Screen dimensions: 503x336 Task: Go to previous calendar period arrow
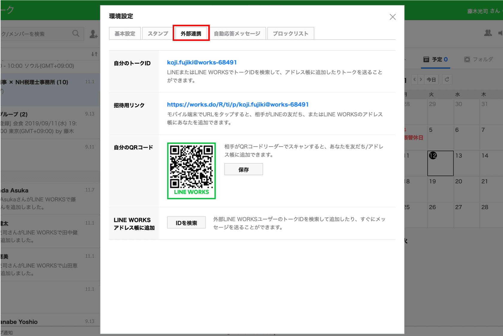pyautogui.click(x=414, y=79)
